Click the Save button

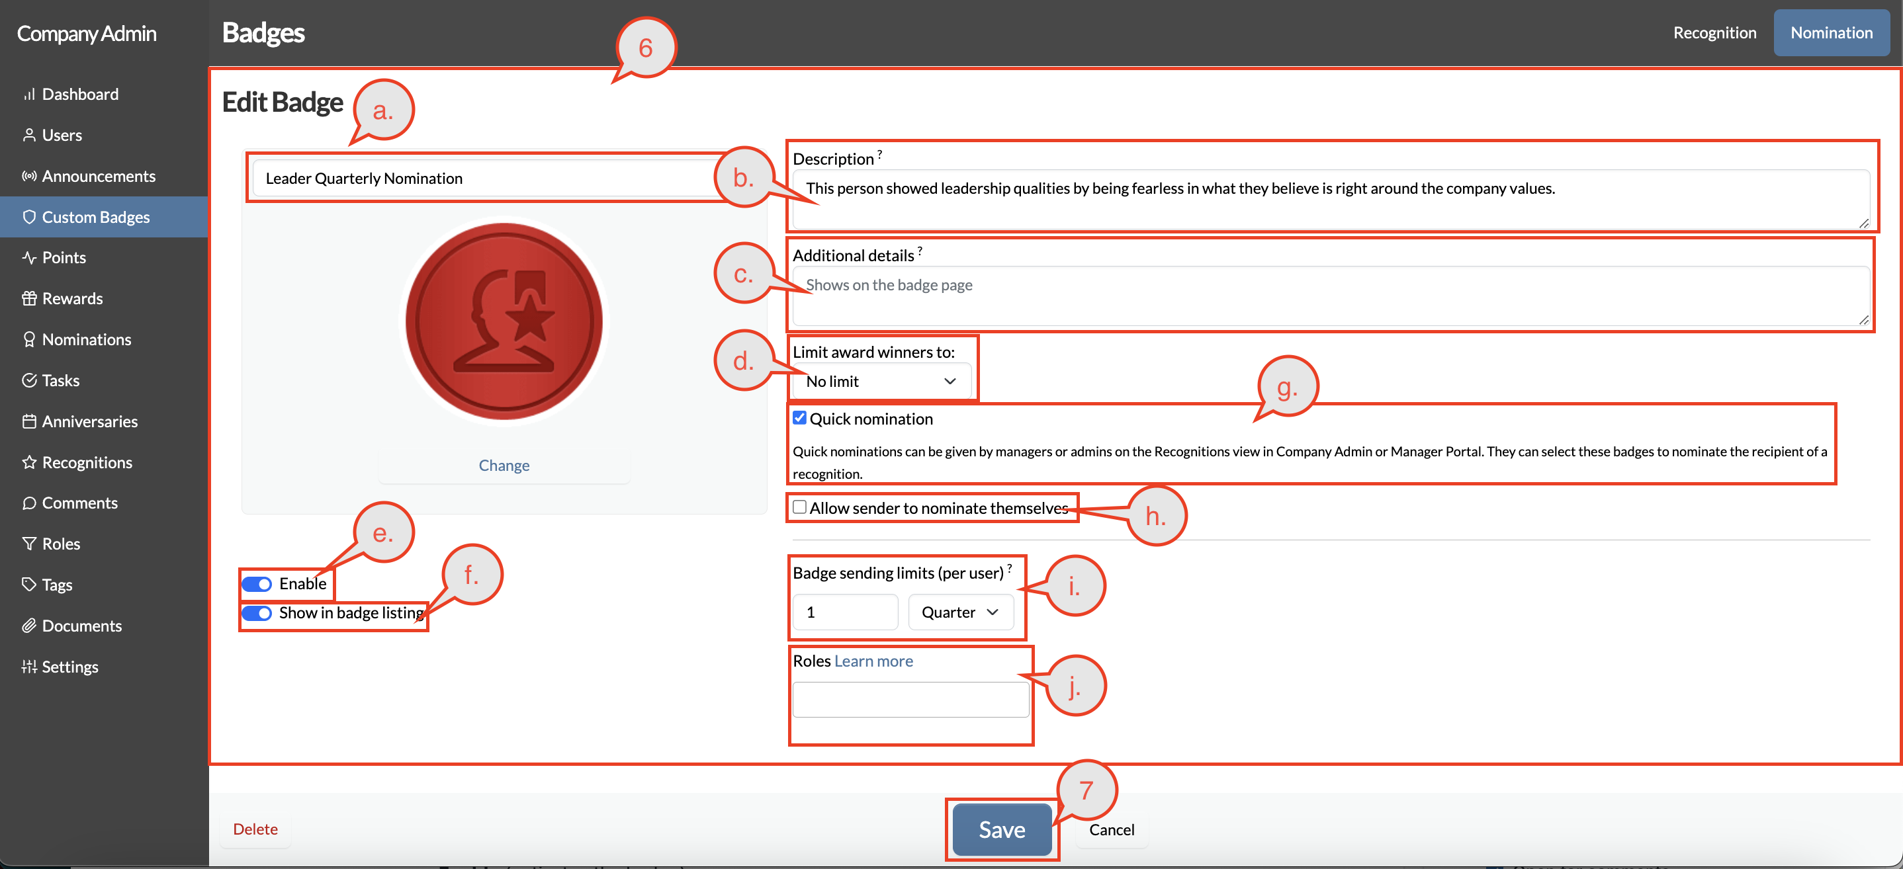[x=1001, y=829]
